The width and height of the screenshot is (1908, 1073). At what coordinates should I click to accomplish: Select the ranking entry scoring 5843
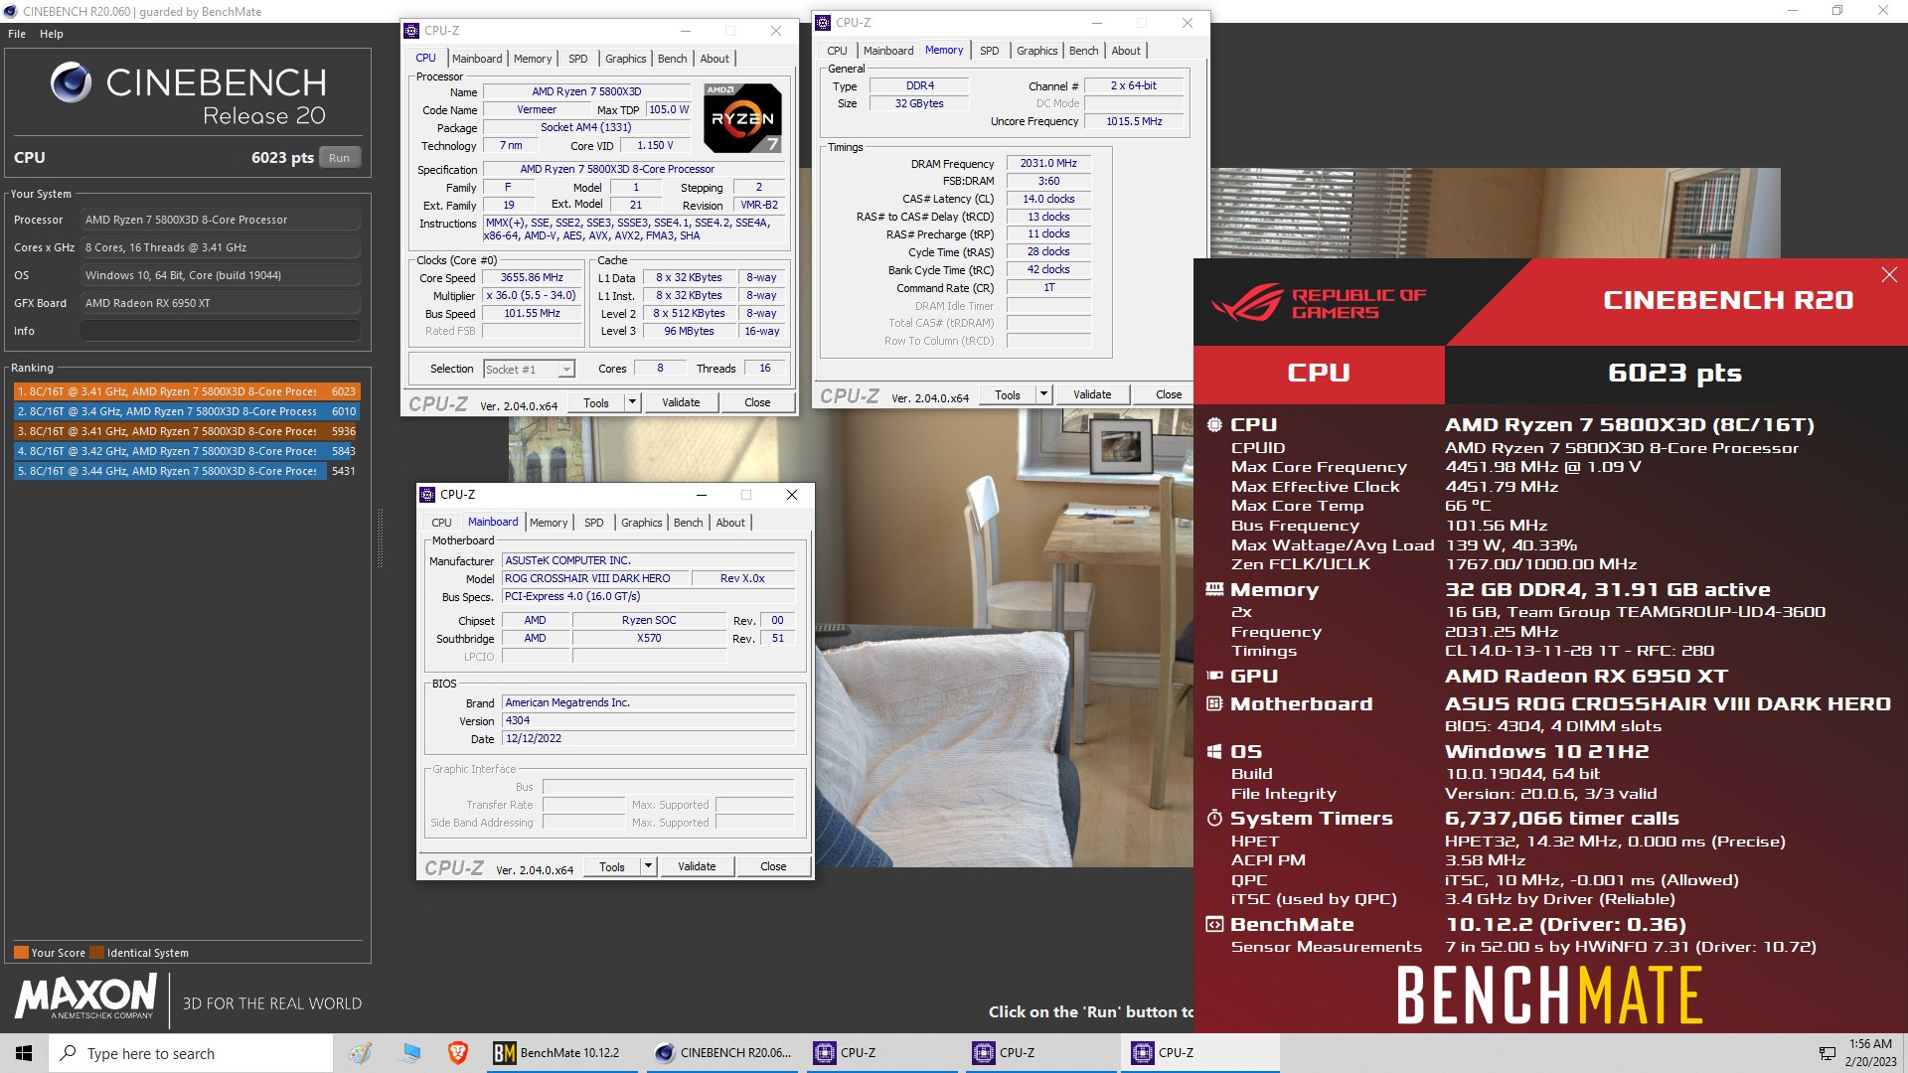(x=186, y=451)
